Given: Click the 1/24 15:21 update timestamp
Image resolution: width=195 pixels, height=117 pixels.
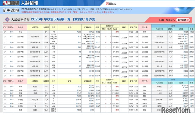Looking at the screenshot, I should [x=133, y=110].
